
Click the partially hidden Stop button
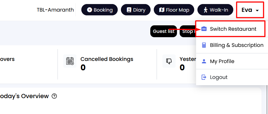click(188, 31)
